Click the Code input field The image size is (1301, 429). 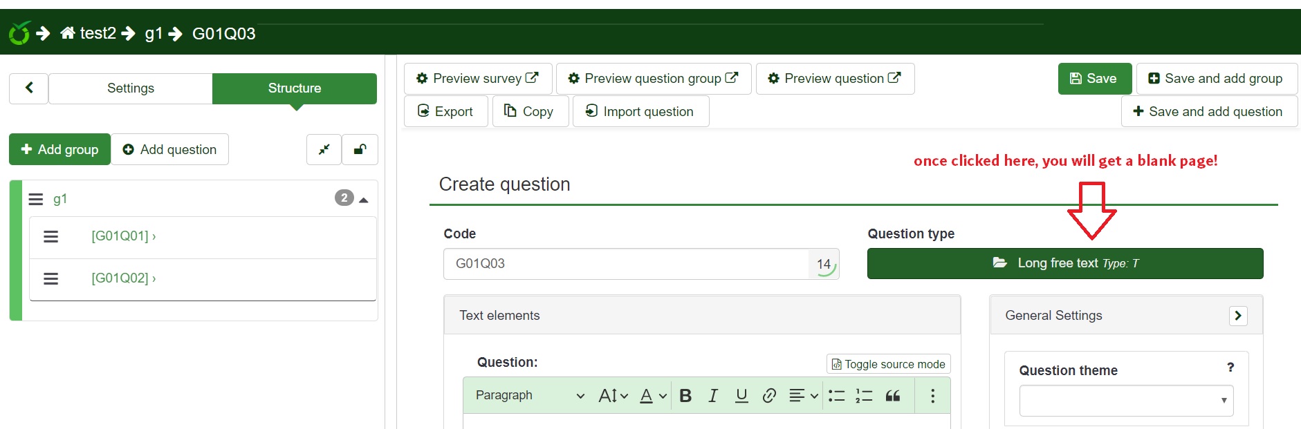(626, 264)
